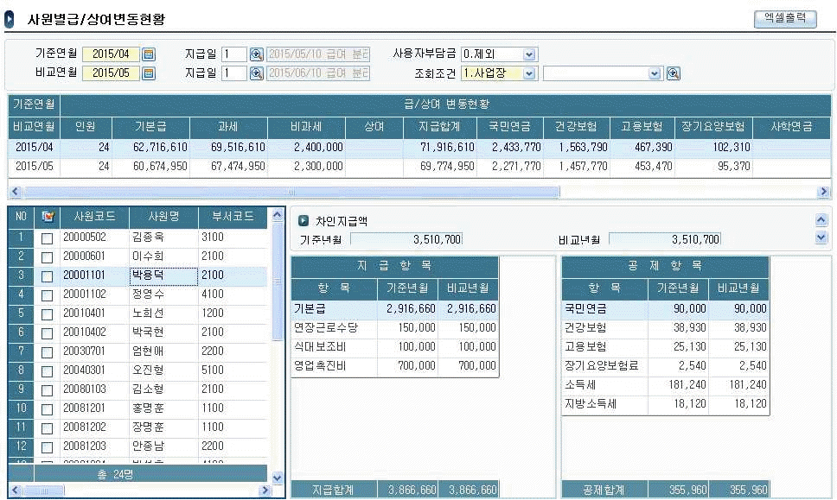Screen dimensions: 837x500
Task: Open calendar picker for 비교연월
Action: click(x=149, y=73)
